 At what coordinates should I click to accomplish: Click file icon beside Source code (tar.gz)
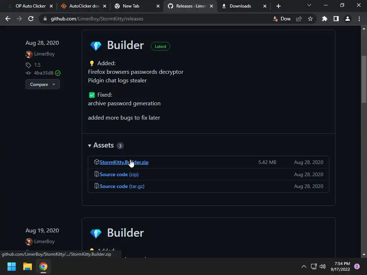click(x=96, y=186)
